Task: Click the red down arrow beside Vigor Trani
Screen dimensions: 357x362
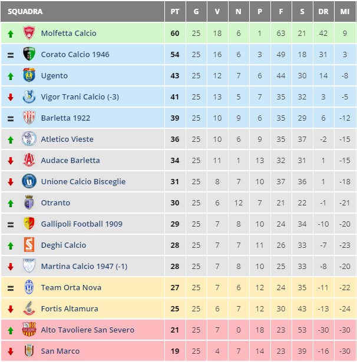Action: click(11, 97)
